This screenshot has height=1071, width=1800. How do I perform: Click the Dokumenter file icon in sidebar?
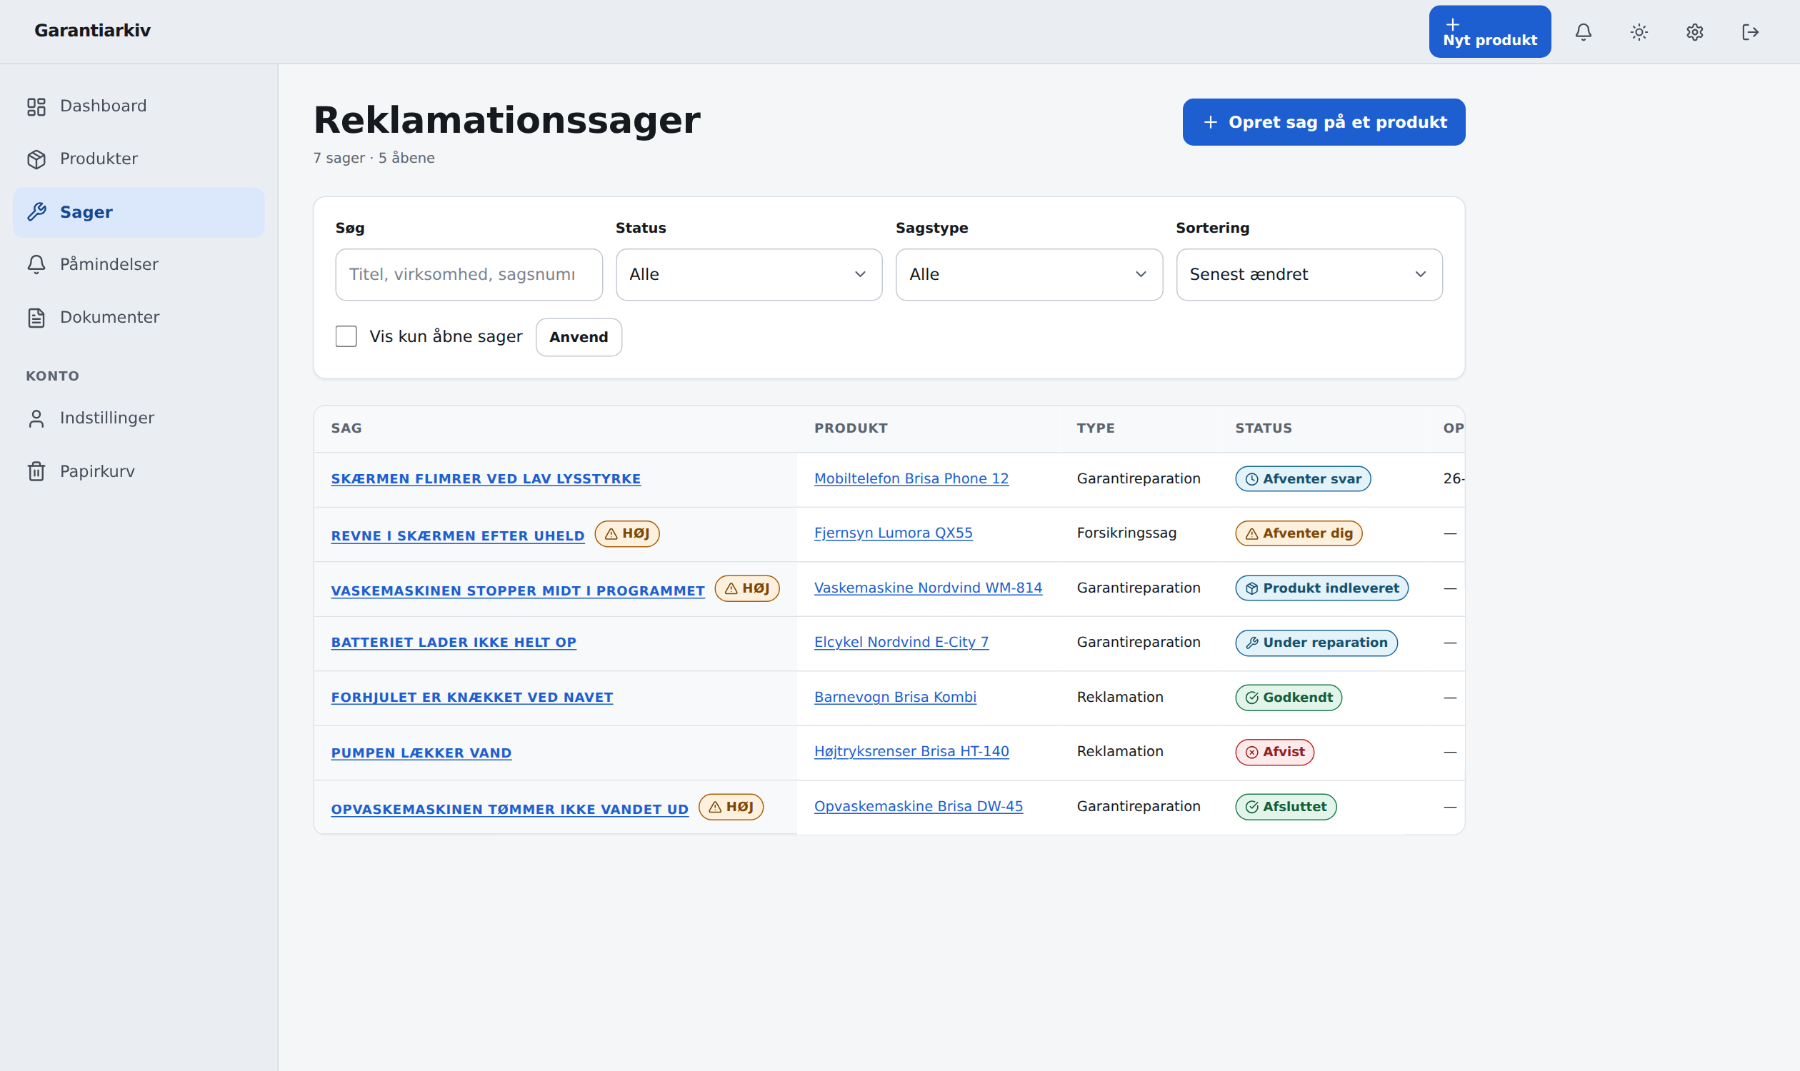[x=36, y=317]
